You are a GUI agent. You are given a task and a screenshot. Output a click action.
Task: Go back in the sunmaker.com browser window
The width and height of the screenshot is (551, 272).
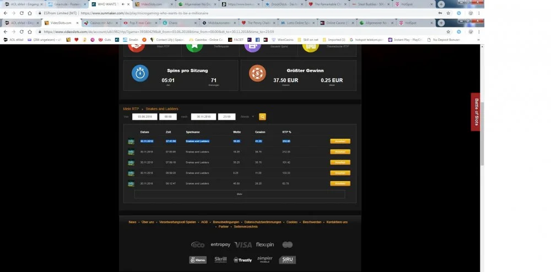[6, 13]
